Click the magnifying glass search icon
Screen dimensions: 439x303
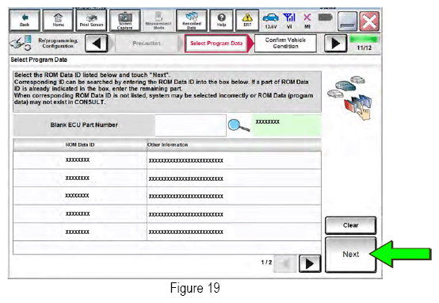[239, 125]
